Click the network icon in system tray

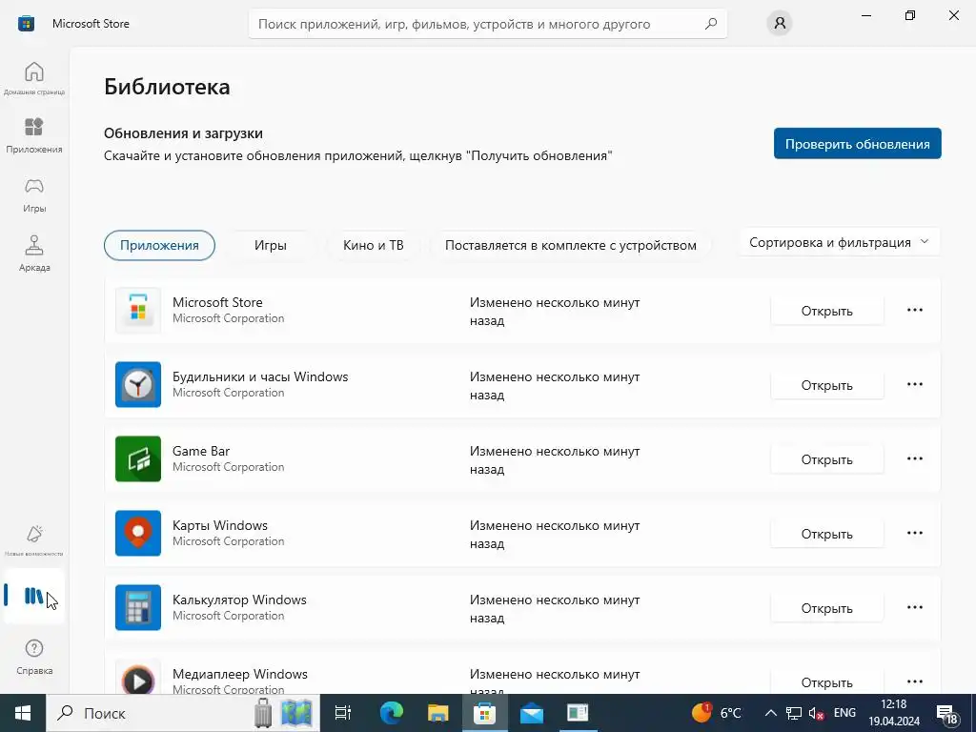794,714
